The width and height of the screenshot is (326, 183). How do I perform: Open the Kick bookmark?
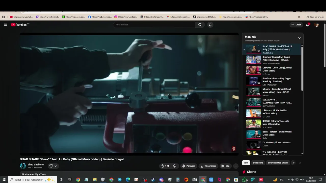pos(74,17)
